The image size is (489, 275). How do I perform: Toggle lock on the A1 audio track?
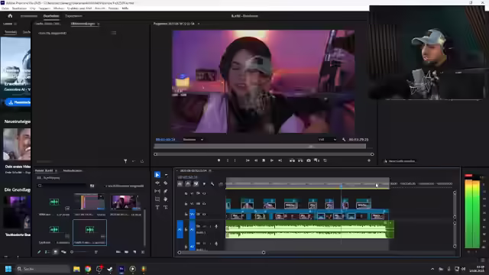[186, 229]
